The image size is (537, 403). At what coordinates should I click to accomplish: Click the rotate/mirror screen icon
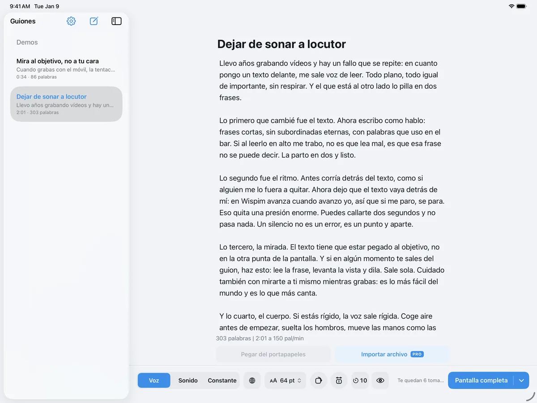[x=318, y=381]
